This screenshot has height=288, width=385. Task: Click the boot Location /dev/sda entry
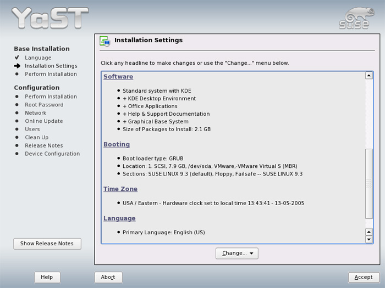point(210,166)
